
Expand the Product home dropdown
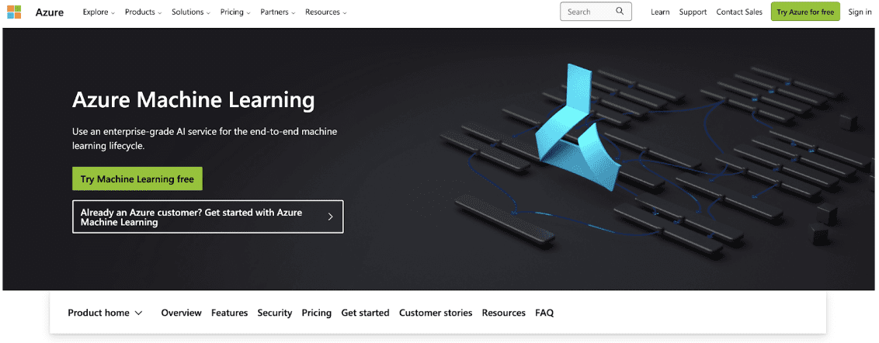(105, 313)
